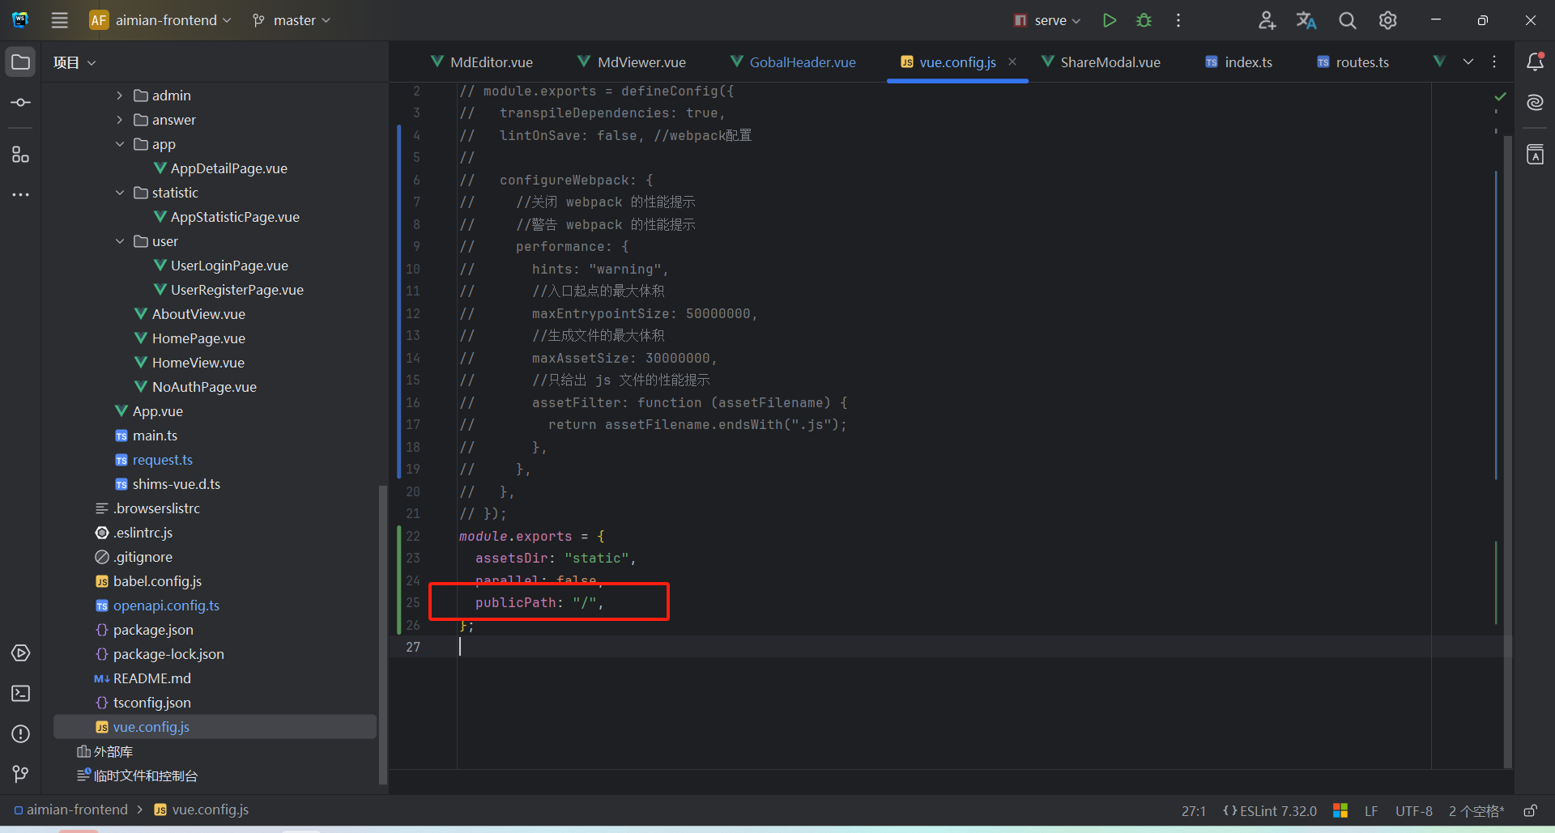Screen dimensions: 1555x833
Task: Open the Commit tool window
Action: coord(21,103)
